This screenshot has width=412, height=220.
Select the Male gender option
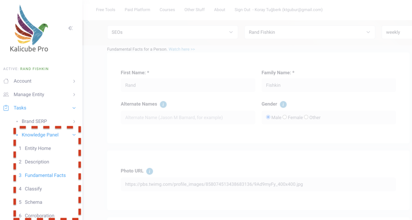click(268, 117)
